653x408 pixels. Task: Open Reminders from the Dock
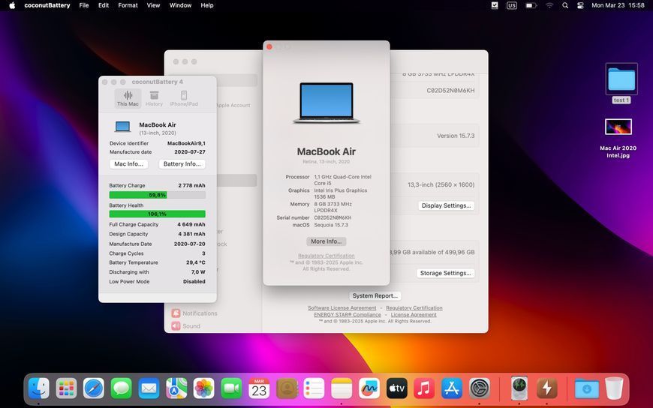(314, 388)
